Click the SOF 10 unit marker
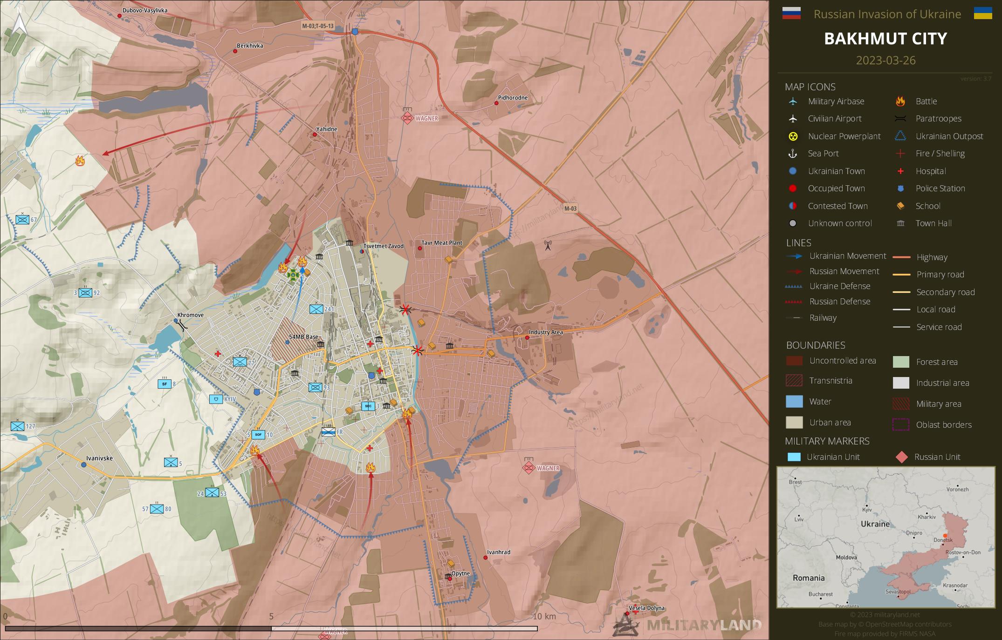 pos(258,435)
